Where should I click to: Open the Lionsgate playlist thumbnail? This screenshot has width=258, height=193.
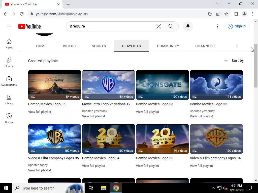163,85
